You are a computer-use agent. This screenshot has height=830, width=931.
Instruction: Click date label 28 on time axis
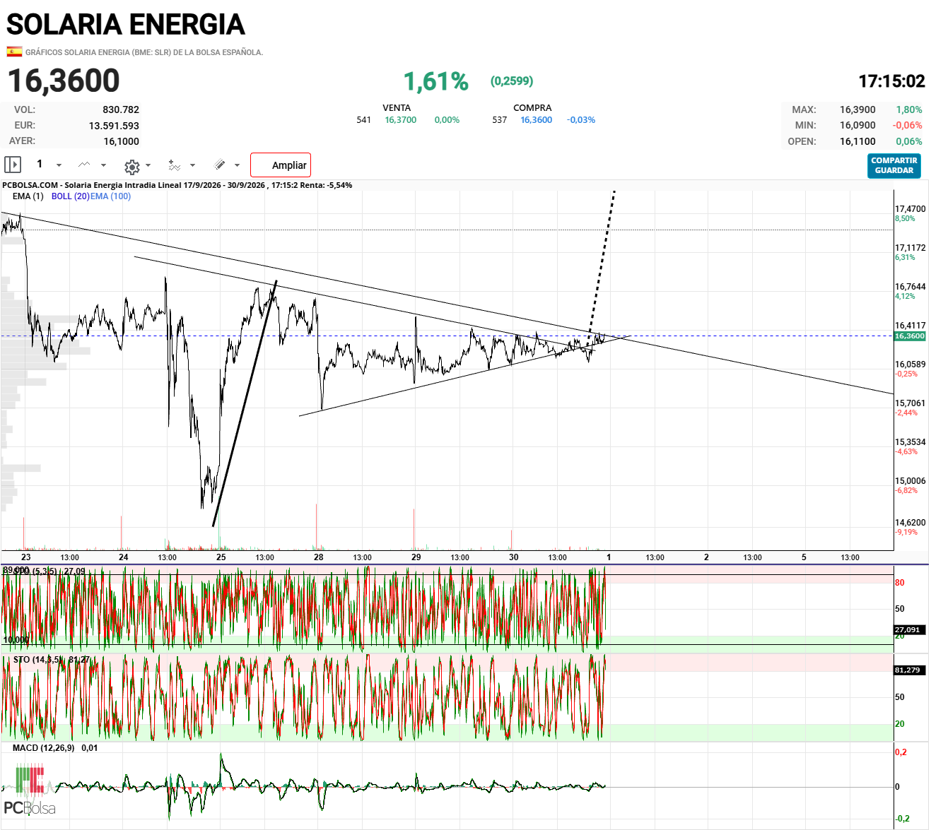point(319,557)
